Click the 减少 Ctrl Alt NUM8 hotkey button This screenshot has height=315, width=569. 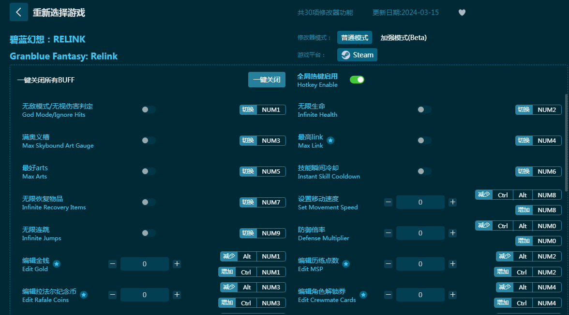(x=518, y=195)
